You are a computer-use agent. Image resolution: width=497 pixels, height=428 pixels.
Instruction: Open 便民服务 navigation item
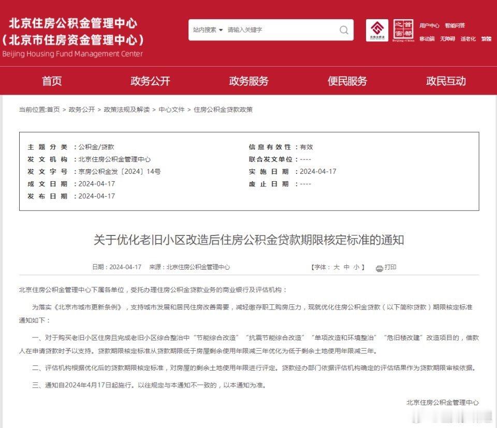tap(347, 81)
